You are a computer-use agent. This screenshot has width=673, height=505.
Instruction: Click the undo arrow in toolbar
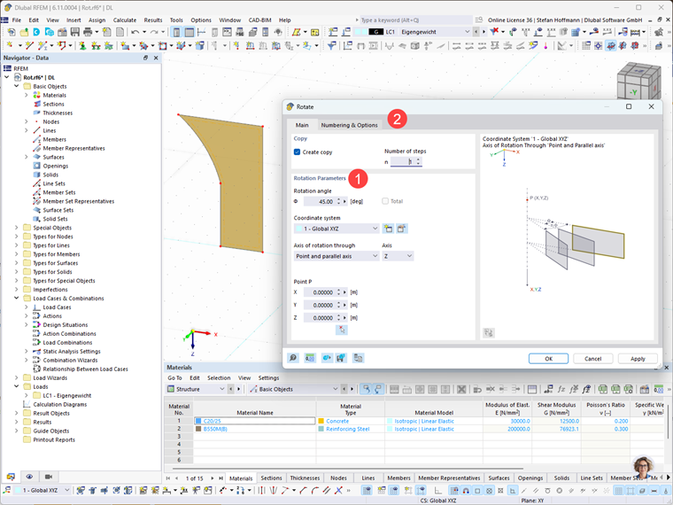pyautogui.click(x=135, y=32)
